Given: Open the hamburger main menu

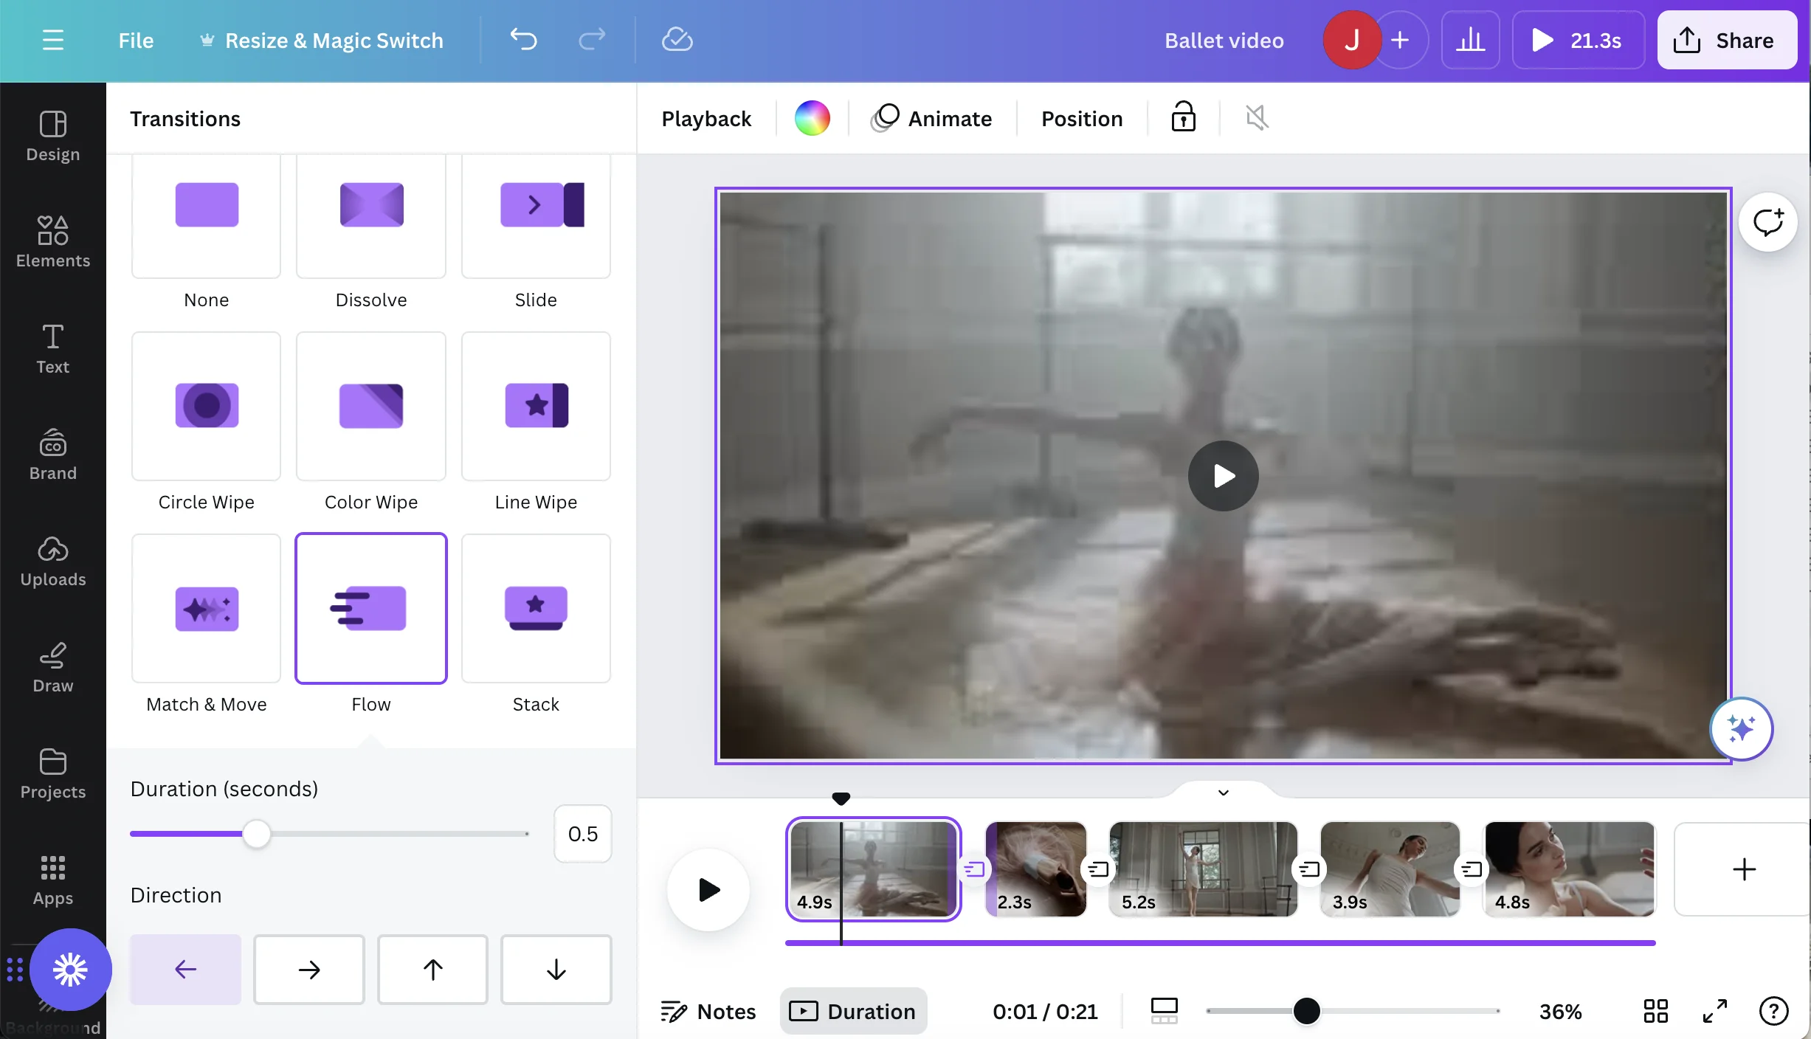Looking at the screenshot, I should tap(52, 40).
